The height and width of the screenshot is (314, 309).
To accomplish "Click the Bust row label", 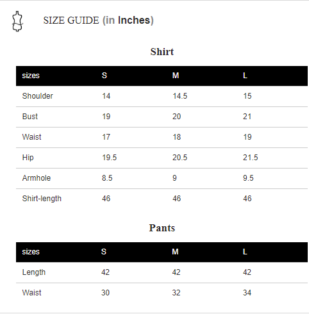I will pyautogui.click(x=30, y=117).
